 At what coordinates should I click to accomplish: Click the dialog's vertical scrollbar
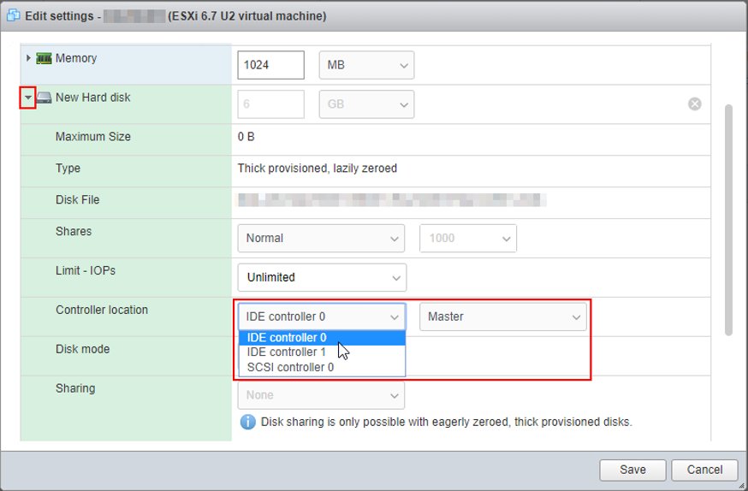coord(728,220)
